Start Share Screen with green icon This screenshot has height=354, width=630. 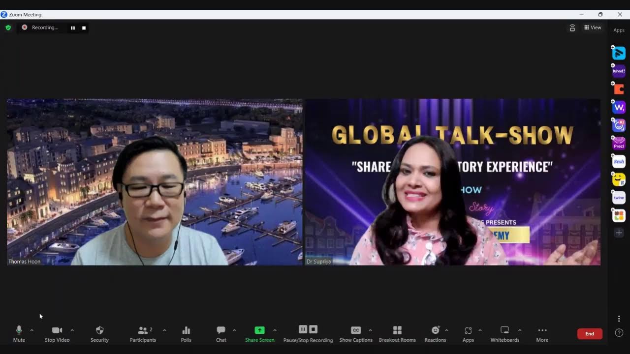click(259, 333)
